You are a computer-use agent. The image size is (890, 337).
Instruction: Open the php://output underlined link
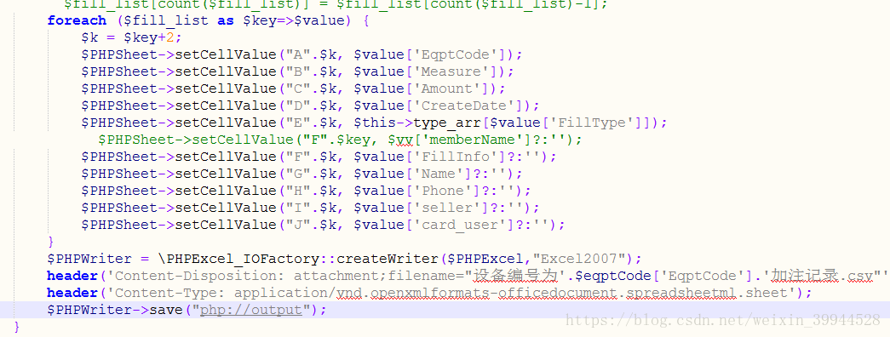(250, 311)
